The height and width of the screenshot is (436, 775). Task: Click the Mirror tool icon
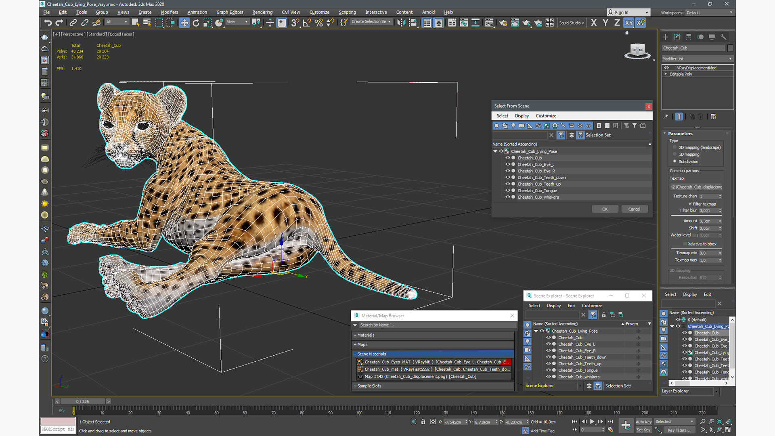click(x=401, y=23)
